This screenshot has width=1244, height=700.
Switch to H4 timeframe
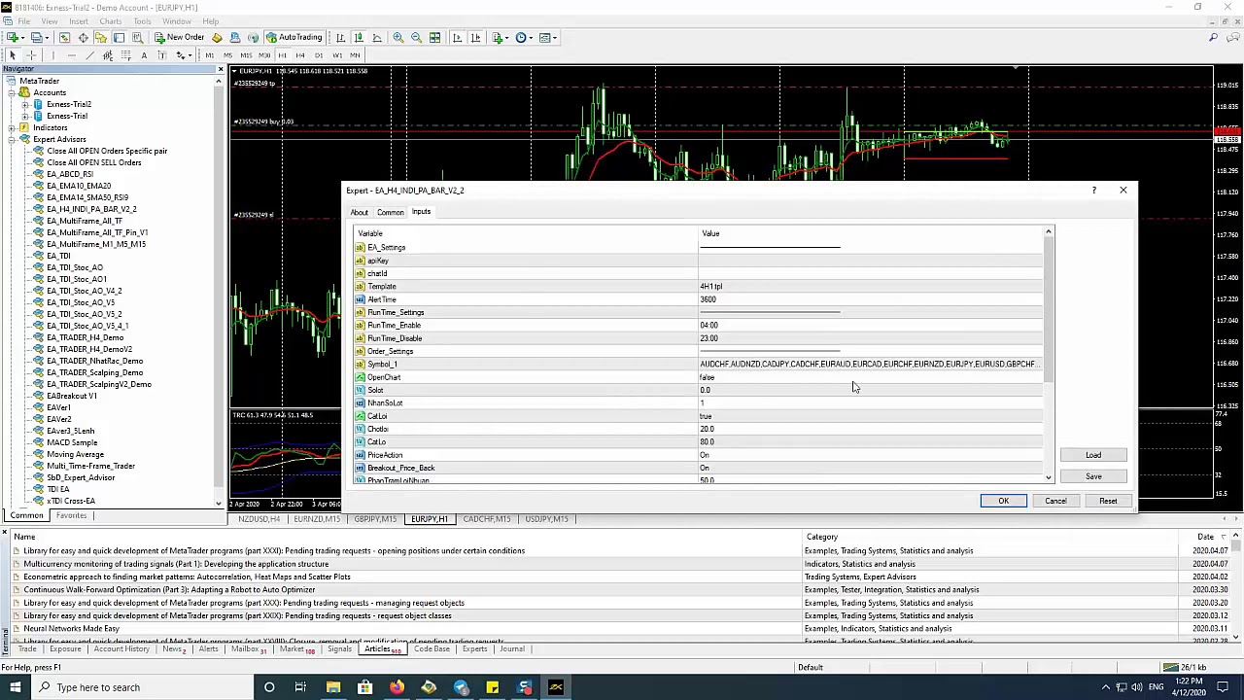300,55
